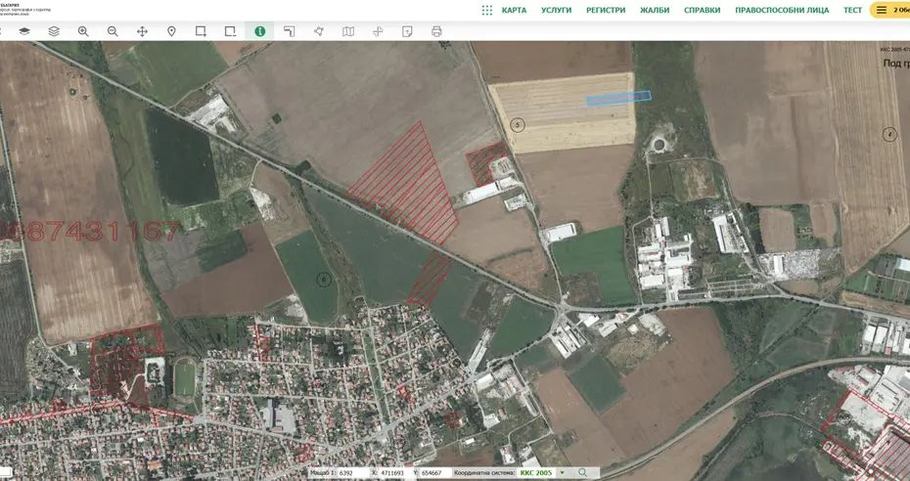The height and width of the screenshot is (481, 910).
Task: Click the coordinate search magnifier button
Action: (x=582, y=473)
